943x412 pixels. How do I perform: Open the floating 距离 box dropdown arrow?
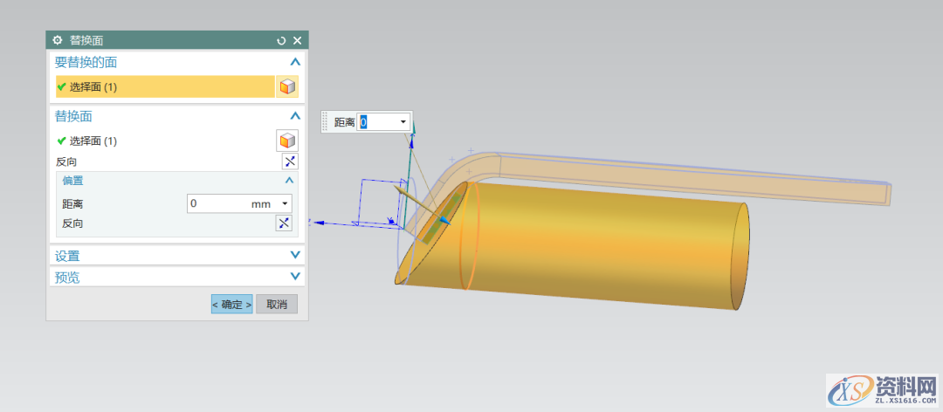coord(403,122)
